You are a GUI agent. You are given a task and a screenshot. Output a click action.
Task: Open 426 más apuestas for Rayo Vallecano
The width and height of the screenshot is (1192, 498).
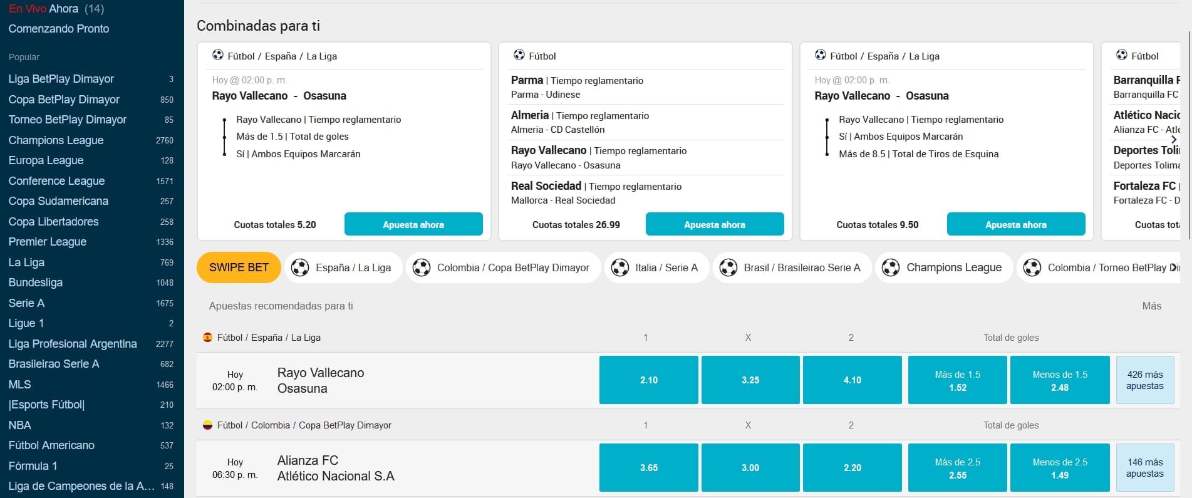tap(1145, 380)
